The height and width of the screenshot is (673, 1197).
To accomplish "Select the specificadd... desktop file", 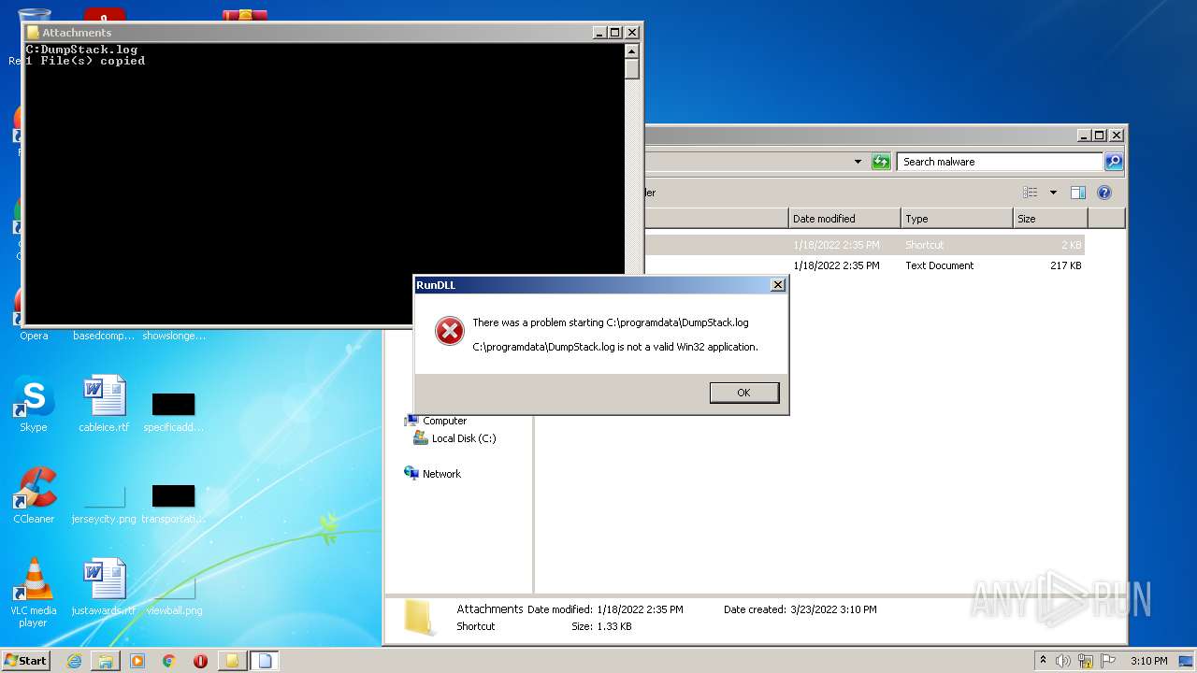I will (x=173, y=411).
